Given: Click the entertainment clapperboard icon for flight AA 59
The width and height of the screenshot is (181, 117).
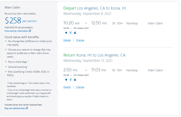Looking at the screenshot, I should [75, 33].
